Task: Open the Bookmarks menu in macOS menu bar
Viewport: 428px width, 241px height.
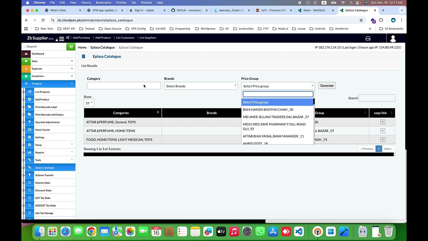Action: [x=103, y=3]
